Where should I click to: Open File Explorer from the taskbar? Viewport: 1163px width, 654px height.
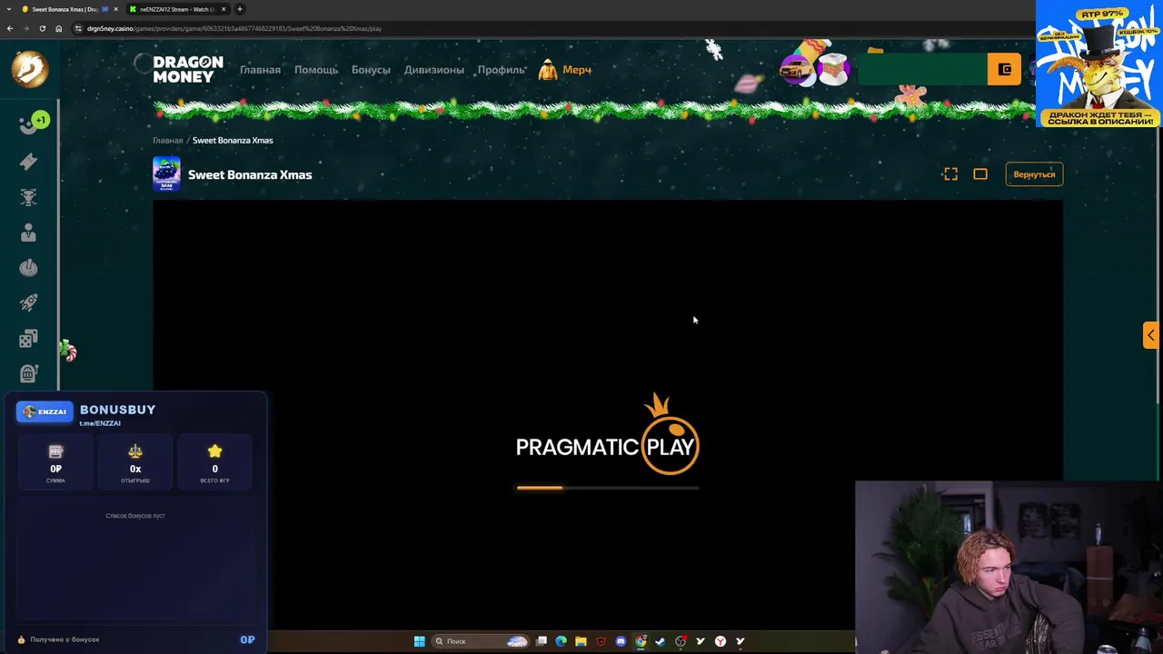pos(581,641)
